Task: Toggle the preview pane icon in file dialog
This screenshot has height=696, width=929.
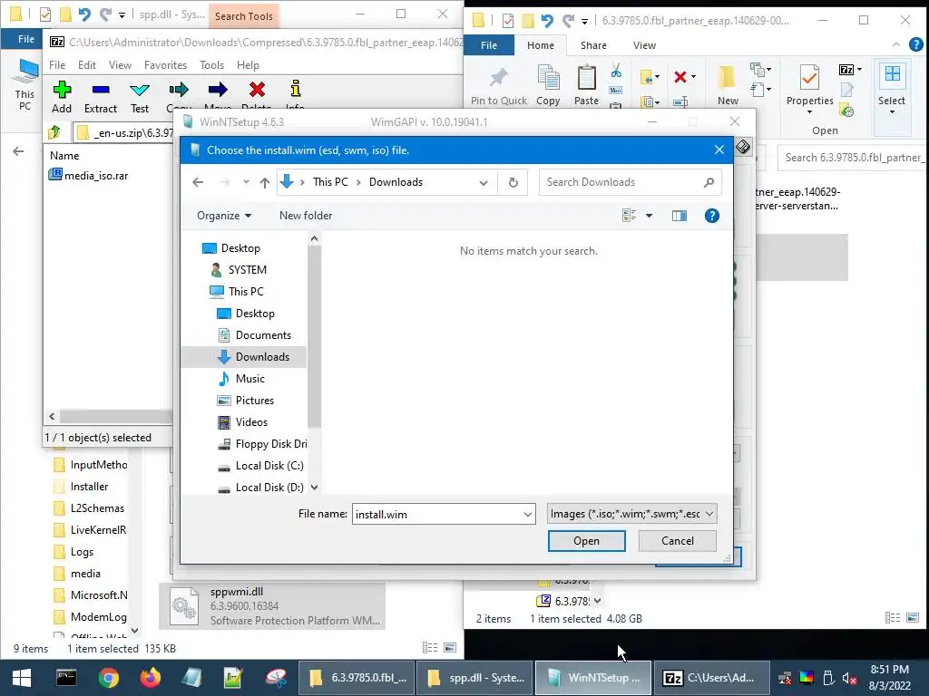Action: (x=679, y=216)
